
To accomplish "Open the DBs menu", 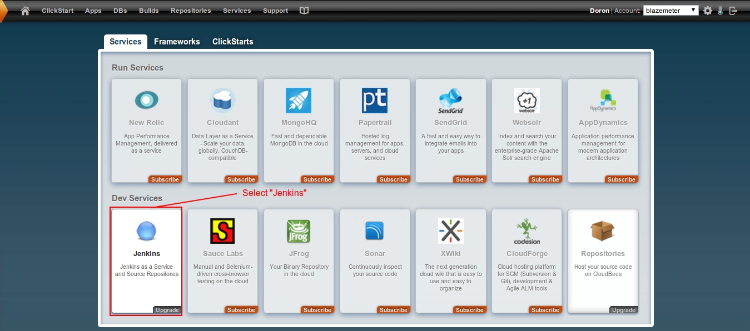I will 120,11.
